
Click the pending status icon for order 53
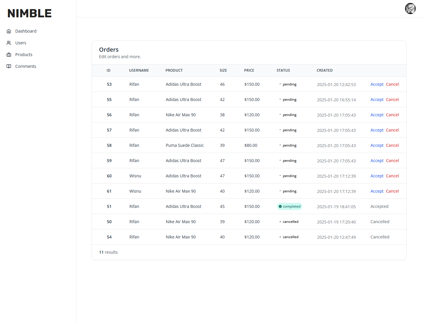click(x=280, y=84)
